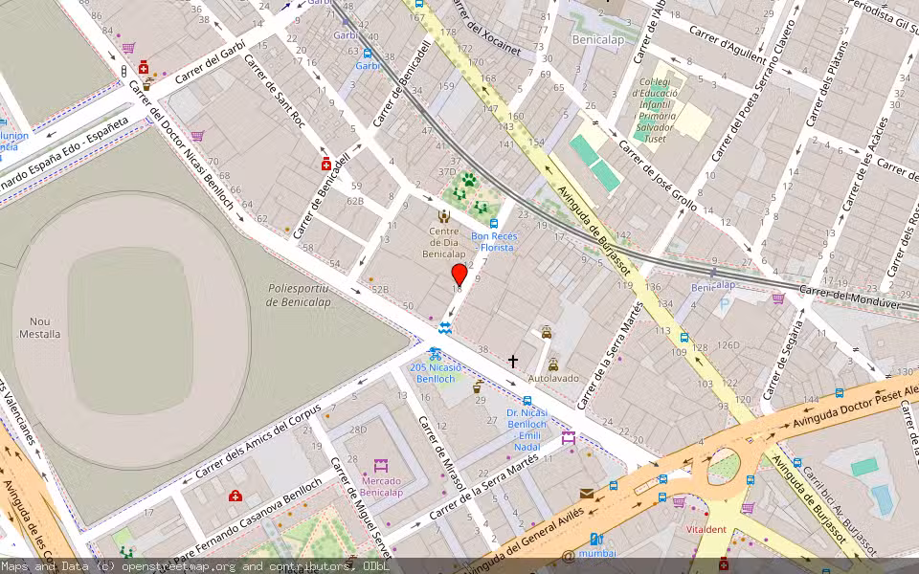
Task: Select the Autolavado text label
Action: click(553, 379)
